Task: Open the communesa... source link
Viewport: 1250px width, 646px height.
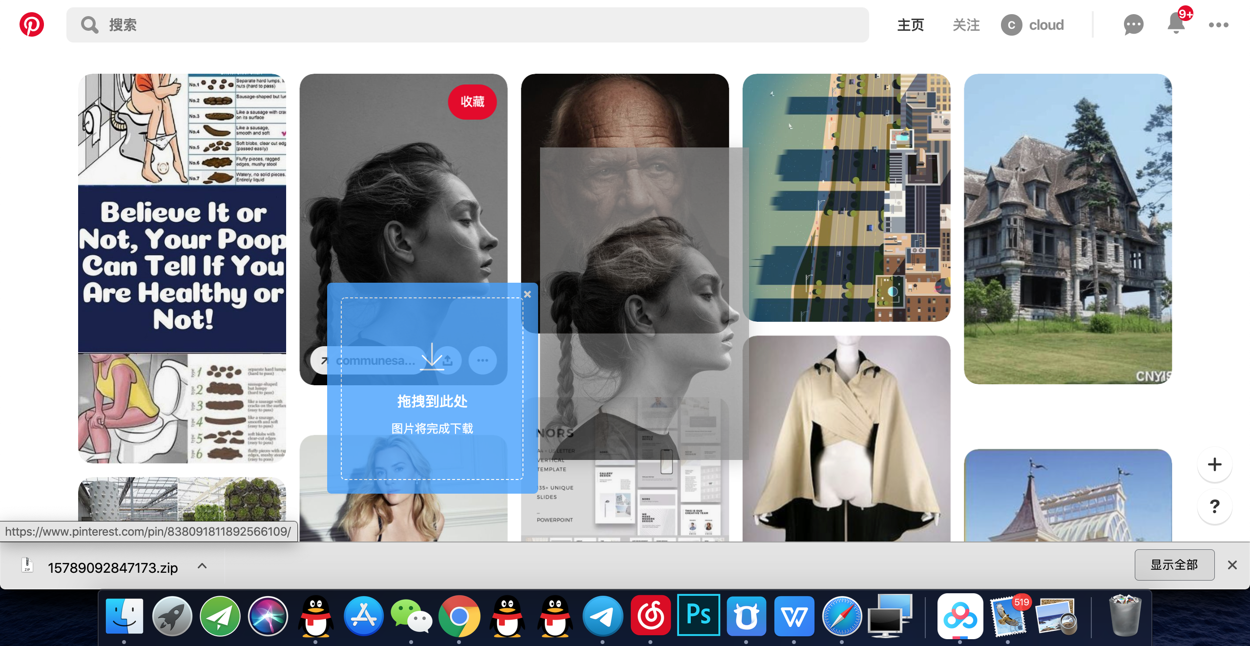Action: coord(369,360)
